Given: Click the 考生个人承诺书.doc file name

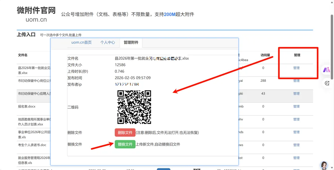Looking at the screenshot, I should point(32,145).
